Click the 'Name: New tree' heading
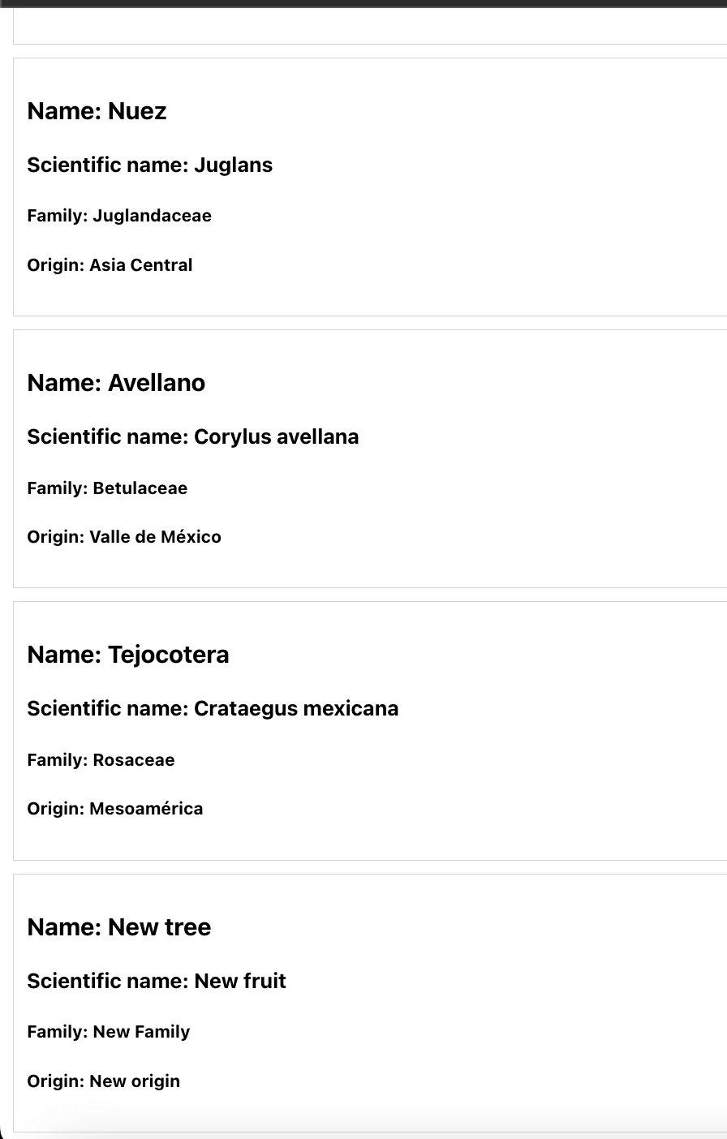This screenshot has width=727, height=1139. 118,927
